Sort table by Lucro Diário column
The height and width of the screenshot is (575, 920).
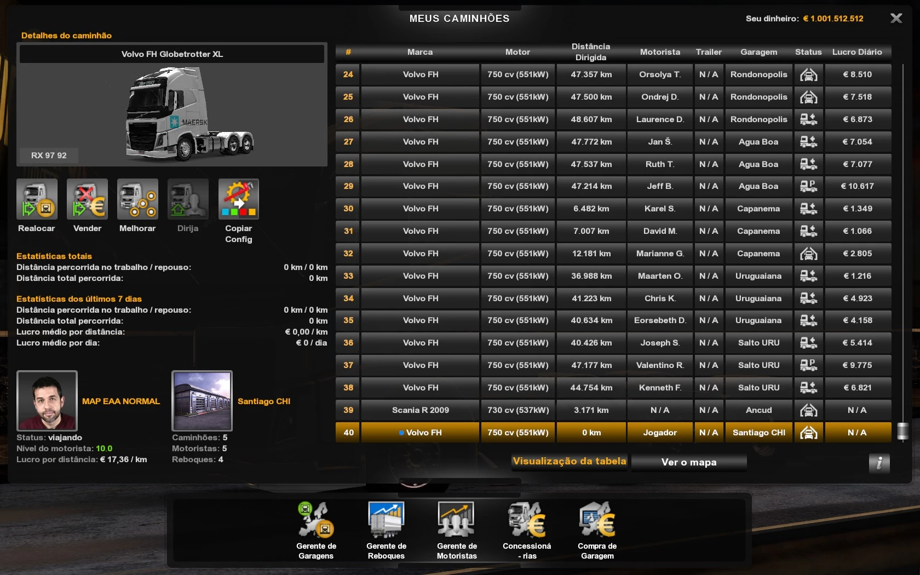pos(857,52)
